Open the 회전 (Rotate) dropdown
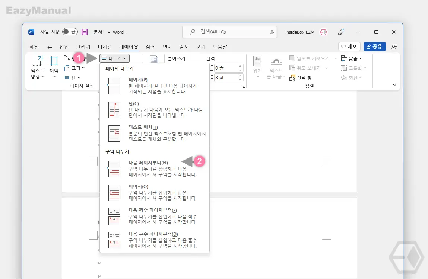The image size is (428, 279). click(351, 78)
